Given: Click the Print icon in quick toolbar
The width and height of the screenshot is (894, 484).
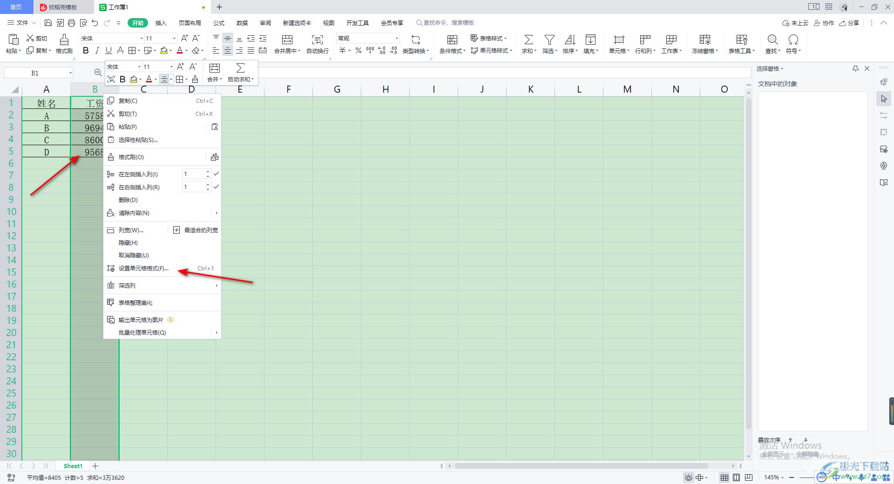Looking at the screenshot, I should coord(71,23).
